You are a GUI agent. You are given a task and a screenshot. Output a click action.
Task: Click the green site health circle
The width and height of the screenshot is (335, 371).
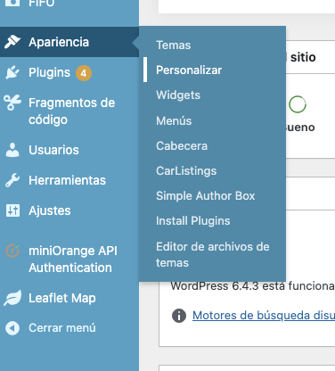point(298,104)
